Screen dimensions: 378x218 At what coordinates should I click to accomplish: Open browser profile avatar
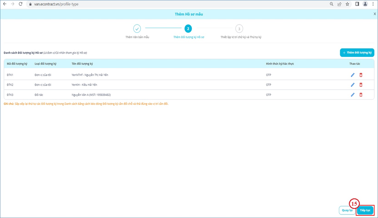tap(365, 4)
